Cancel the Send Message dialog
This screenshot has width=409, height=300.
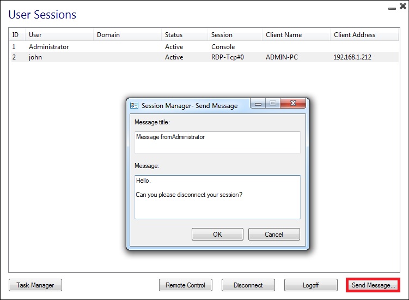(x=274, y=235)
